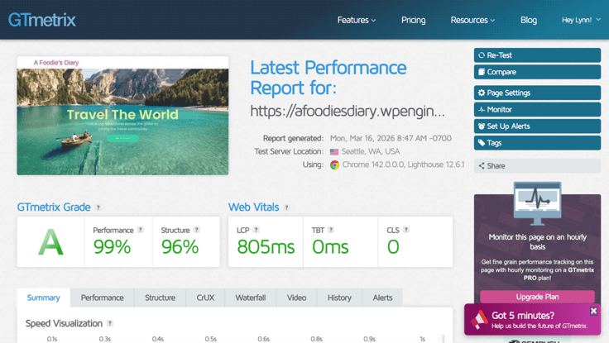Viewport: 609px width, 343px height.
Task: Click Set Up Alerts
Action: pyautogui.click(x=537, y=126)
